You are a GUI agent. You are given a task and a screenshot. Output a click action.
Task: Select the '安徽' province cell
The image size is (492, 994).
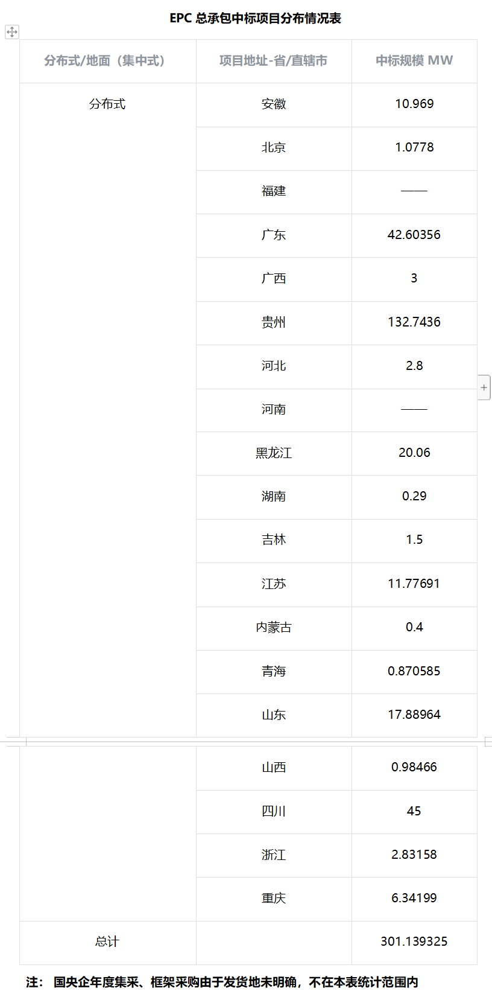coord(273,104)
